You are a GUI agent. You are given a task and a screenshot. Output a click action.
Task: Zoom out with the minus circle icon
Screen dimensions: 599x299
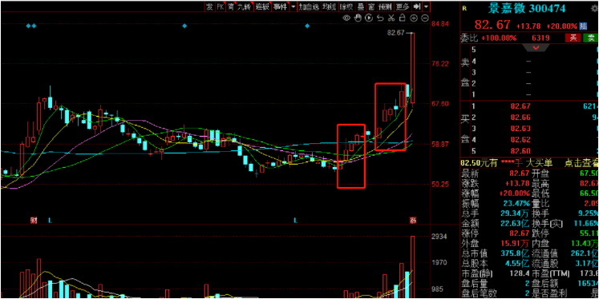tap(425, 18)
